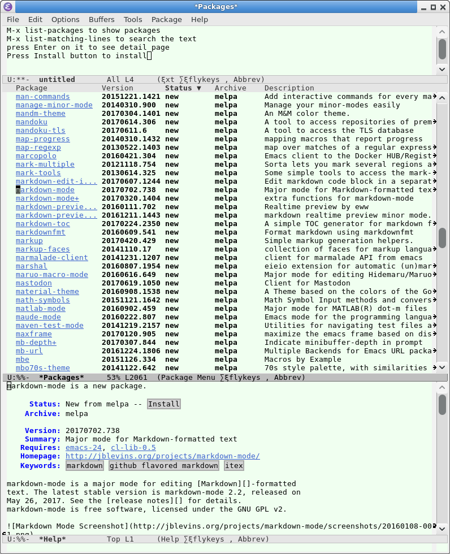
Task: Click the itex keyword button
Action: (234, 466)
